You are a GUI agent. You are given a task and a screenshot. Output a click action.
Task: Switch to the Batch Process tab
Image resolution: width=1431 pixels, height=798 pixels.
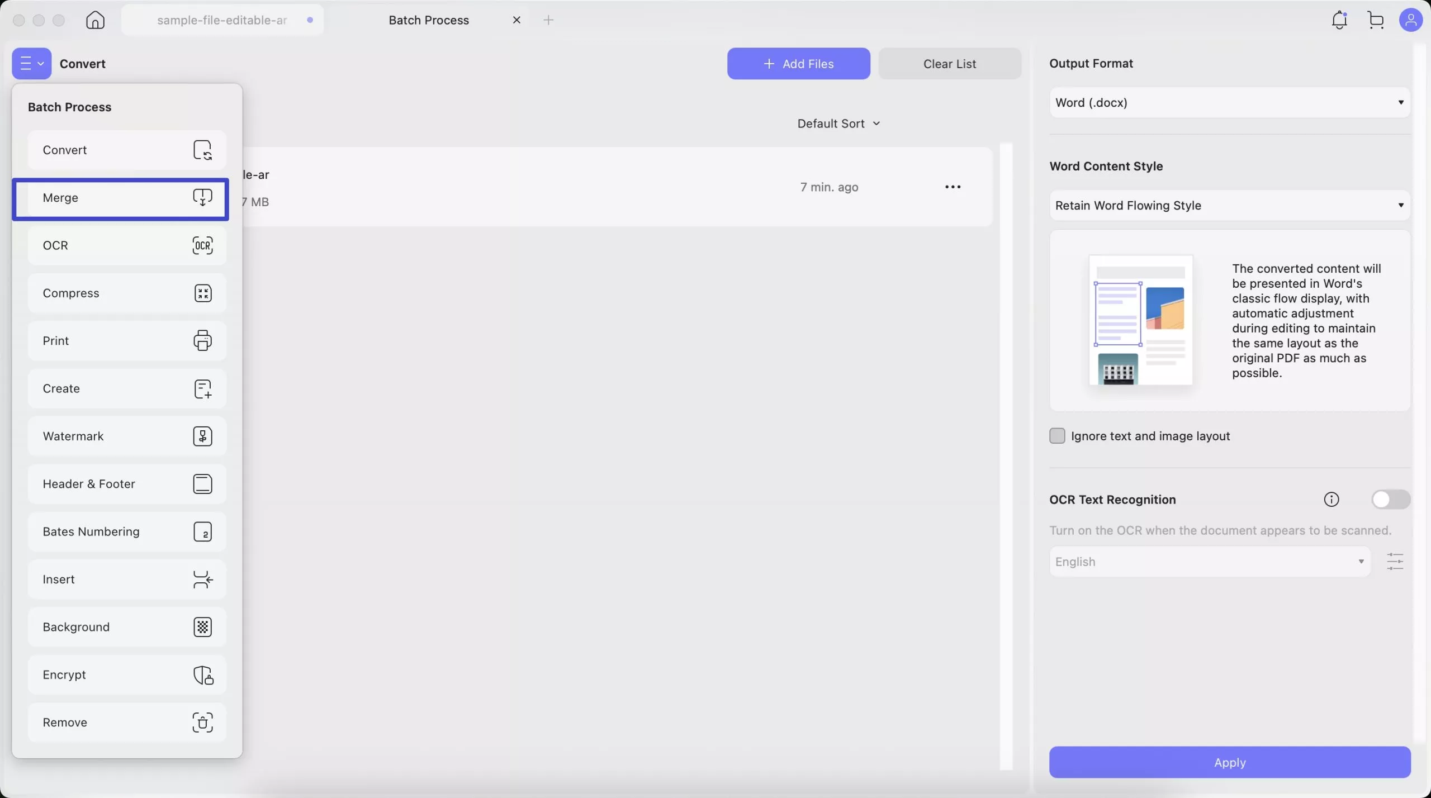pos(429,20)
